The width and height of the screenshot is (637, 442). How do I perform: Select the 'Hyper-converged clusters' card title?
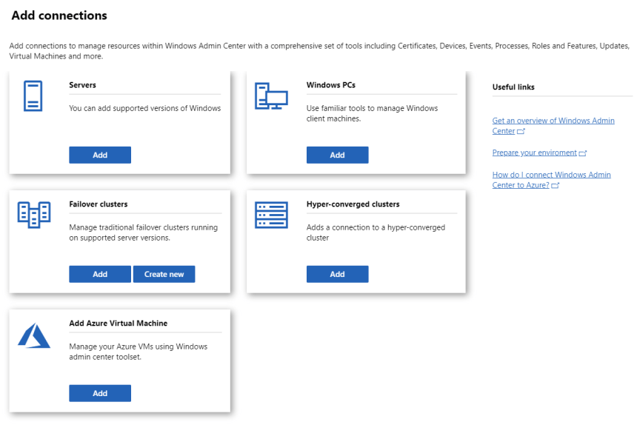click(x=353, y=204)
